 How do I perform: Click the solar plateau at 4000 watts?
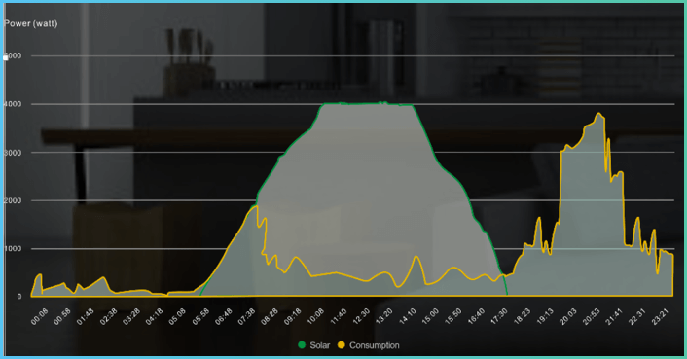click(x=367, y=104)
